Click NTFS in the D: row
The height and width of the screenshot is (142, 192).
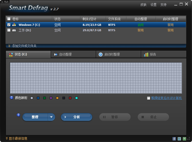pyautogui.click(x=112, y=30)
